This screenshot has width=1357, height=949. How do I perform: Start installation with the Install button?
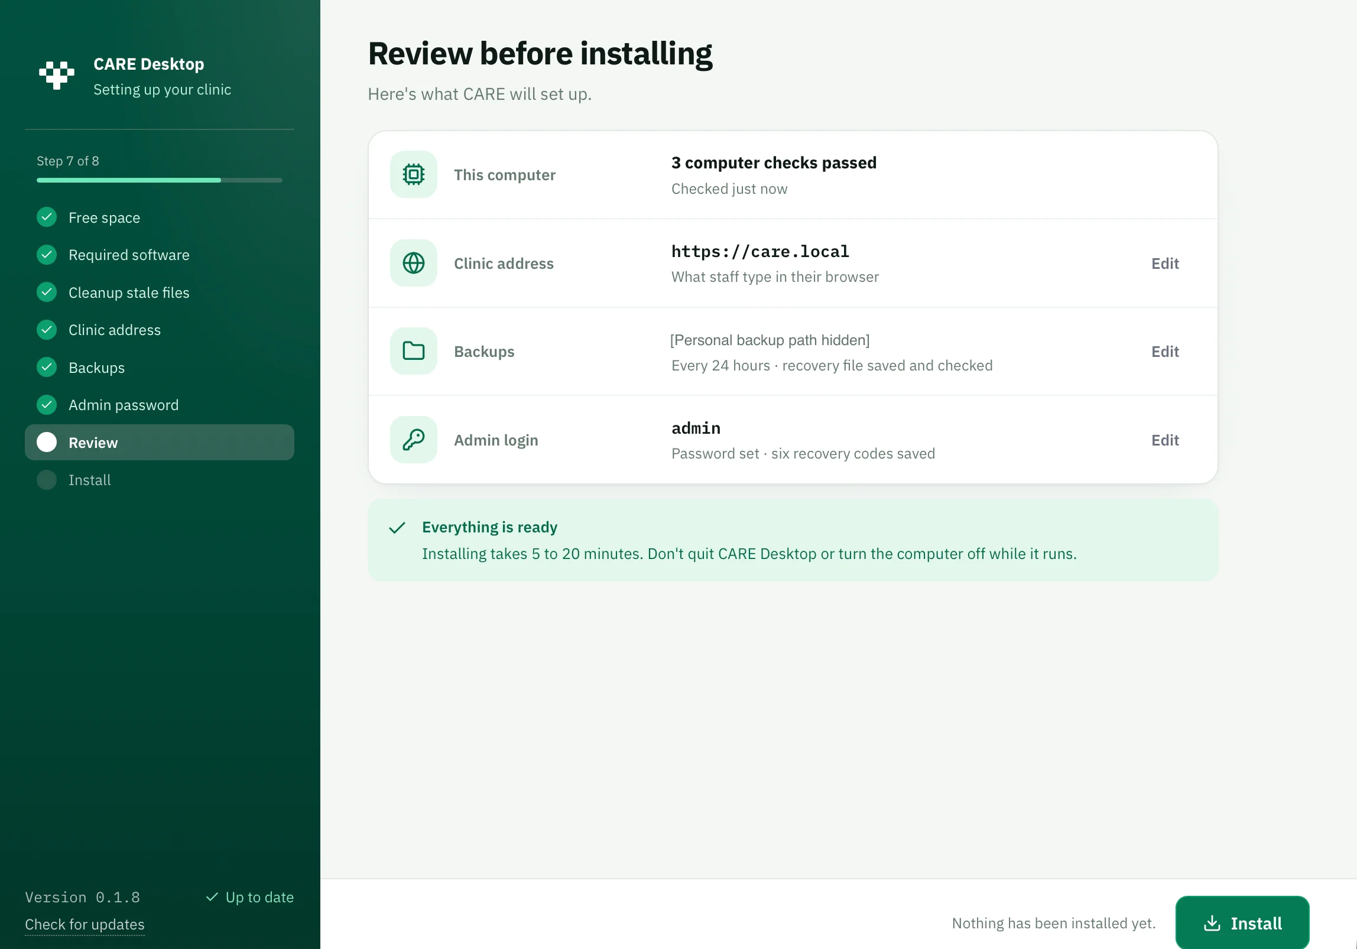pyautogui.click(x=1242, y=923)
